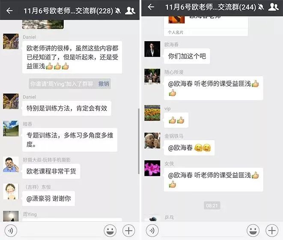The image size is (283, 240).
Task: Focus the right chat message input field
Action: coord(203,231)
